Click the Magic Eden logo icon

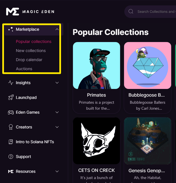pos(12,12)
